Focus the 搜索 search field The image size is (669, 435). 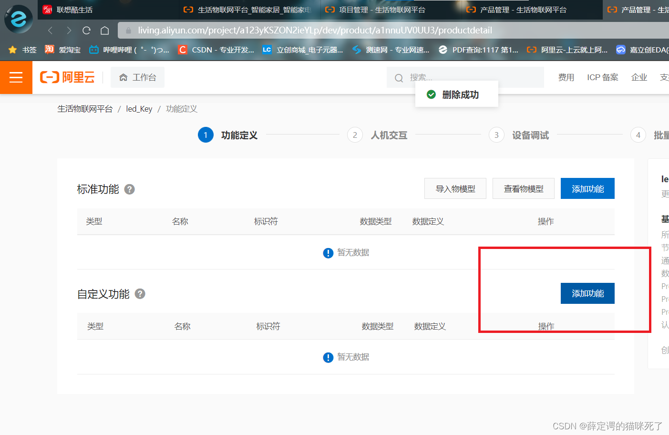pos(465,77)
